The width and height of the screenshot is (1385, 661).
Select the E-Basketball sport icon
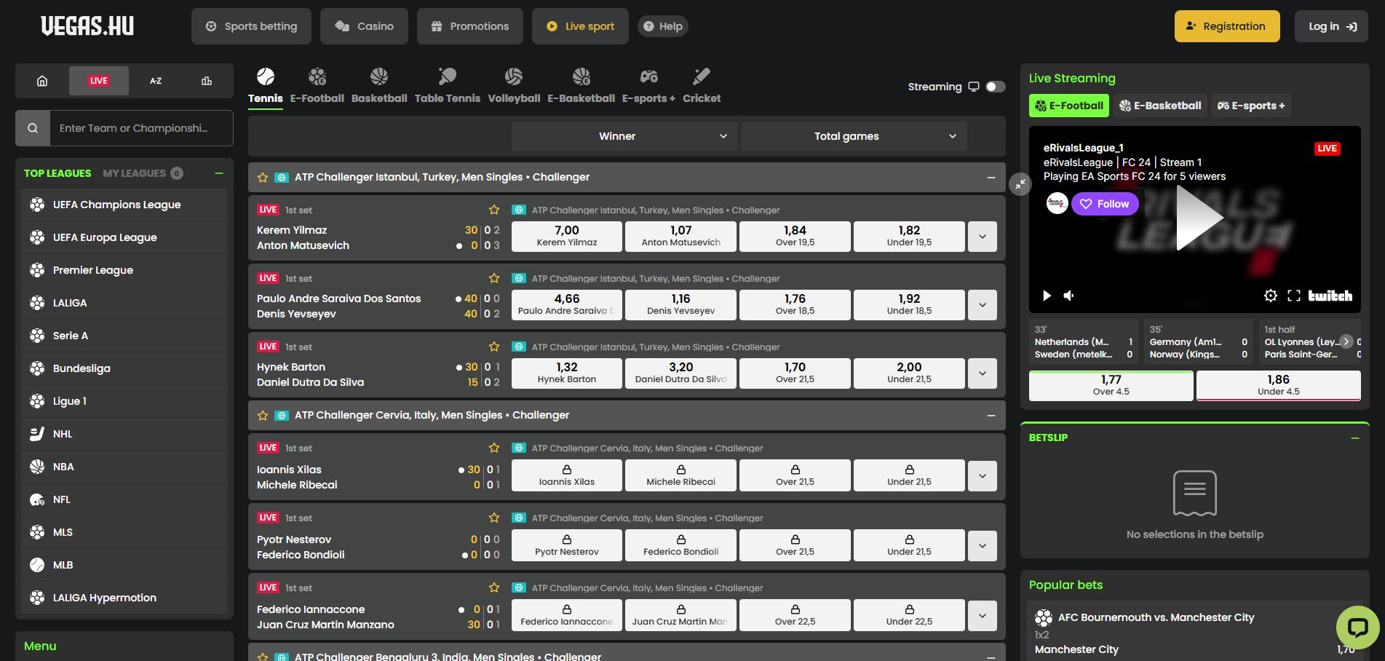pyautogui.click(x=582, y=76)
